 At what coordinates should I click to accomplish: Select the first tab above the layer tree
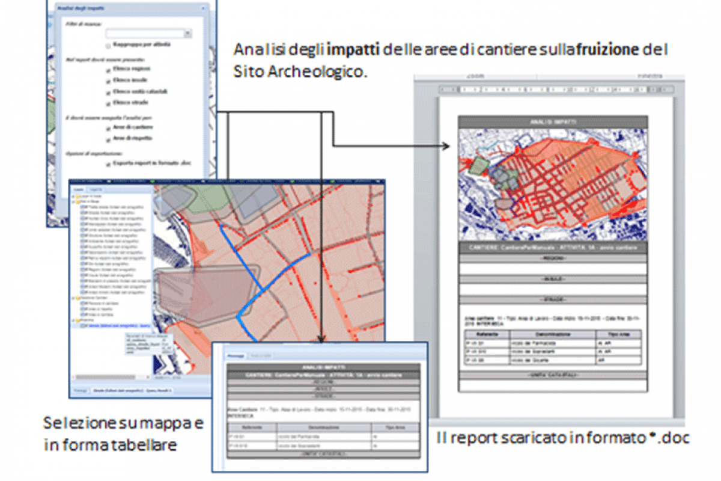(79, 189)
